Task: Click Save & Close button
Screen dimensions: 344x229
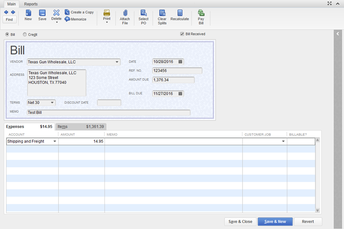Action: click(x=240, y=222)
